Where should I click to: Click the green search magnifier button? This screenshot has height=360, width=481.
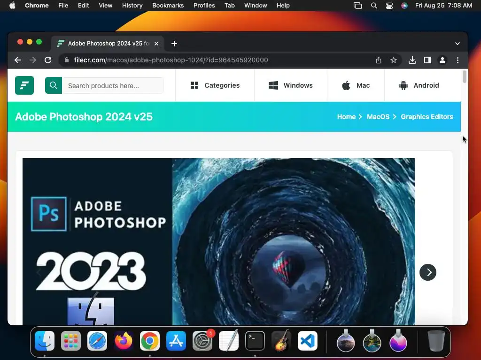(54, 85)
